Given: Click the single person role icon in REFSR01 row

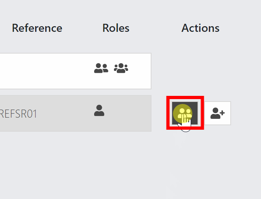Looking at the screenshot, I should tap(99, 110).
